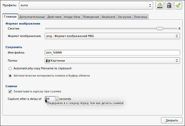Go to the Поведение tab
Screen dimensions: 185x126
(91, 17)
